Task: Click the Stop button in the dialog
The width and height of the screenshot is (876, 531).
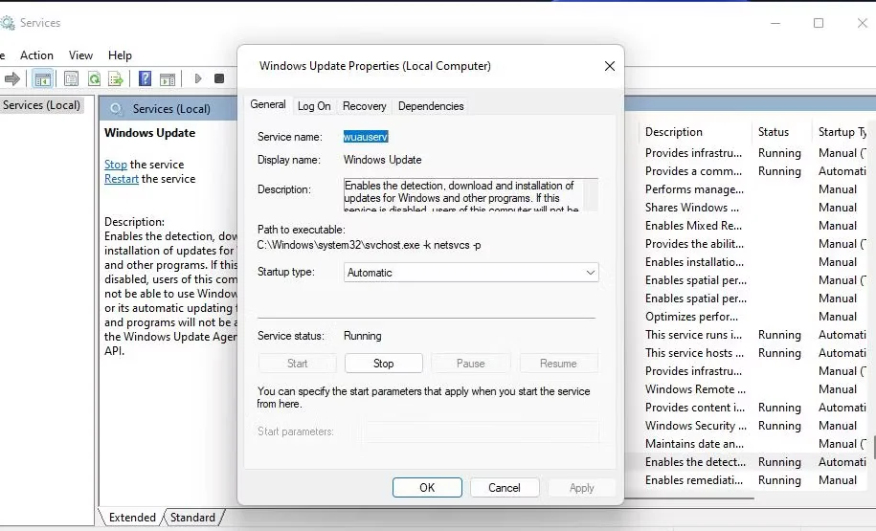Action: (x=383, y=364)
